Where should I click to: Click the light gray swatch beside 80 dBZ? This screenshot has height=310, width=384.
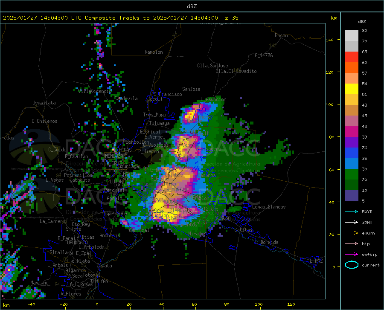coord(352,36)
